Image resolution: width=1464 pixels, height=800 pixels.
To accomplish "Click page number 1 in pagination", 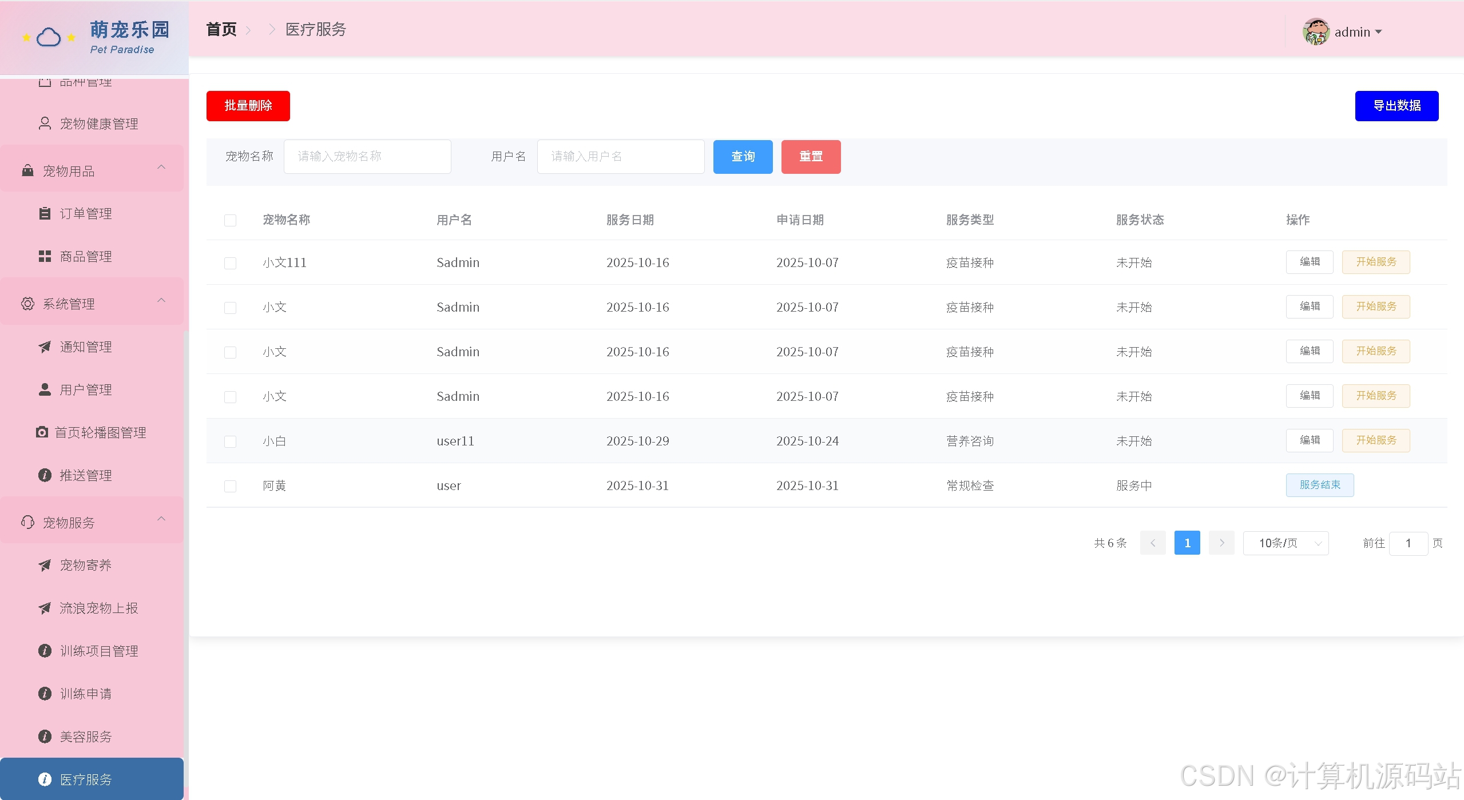I will 1187,543.
